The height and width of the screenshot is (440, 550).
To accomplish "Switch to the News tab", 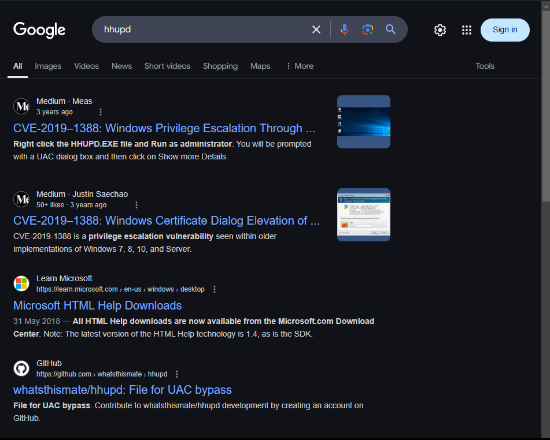I will [121, 66].
